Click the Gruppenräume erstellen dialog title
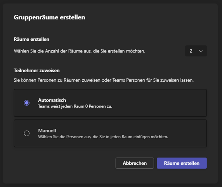Viewport: 222px width, 187px height. [x=49, y=17]
